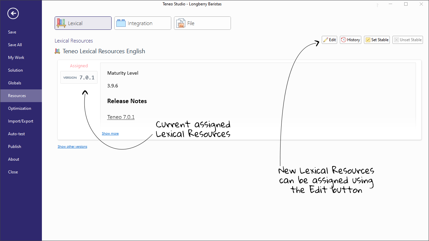This screenshot has height=241, width=429.
Task: Open Globals from the sidebar
Action: (21, 83)
